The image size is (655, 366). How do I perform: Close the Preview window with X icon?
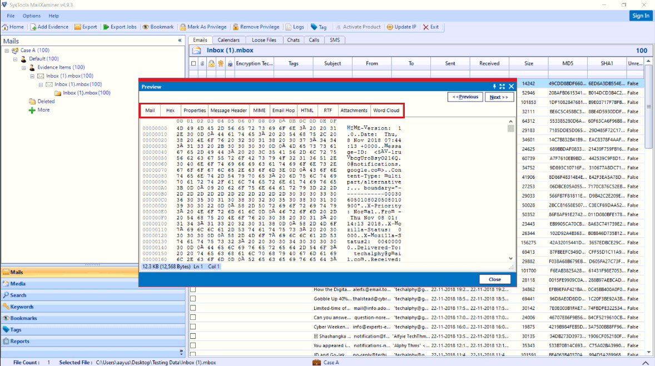(512, 87)
